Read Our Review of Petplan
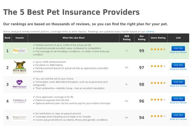The image size is (191, 127). (178, 52)
